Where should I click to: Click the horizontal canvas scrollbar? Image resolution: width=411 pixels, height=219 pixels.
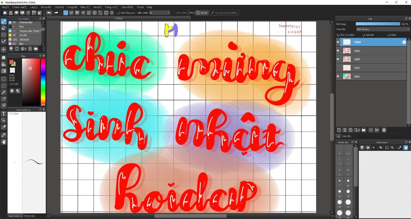click(190, 216)
